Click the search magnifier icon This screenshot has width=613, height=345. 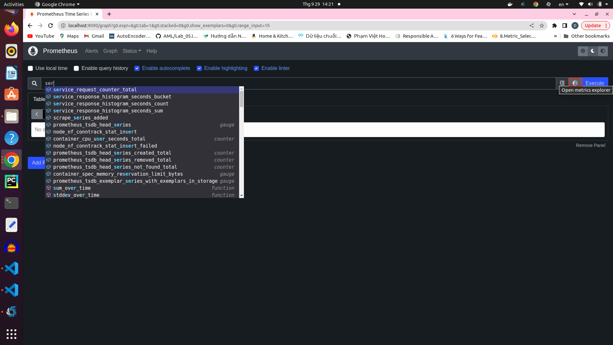click(x=34, y=83)
